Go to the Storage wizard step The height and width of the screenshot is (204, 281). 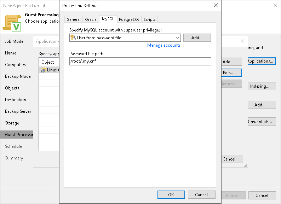(x=12, y=123)
